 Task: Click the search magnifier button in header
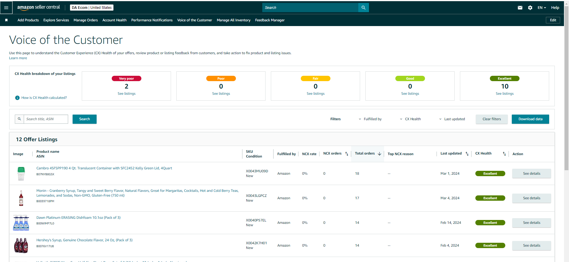363,8
